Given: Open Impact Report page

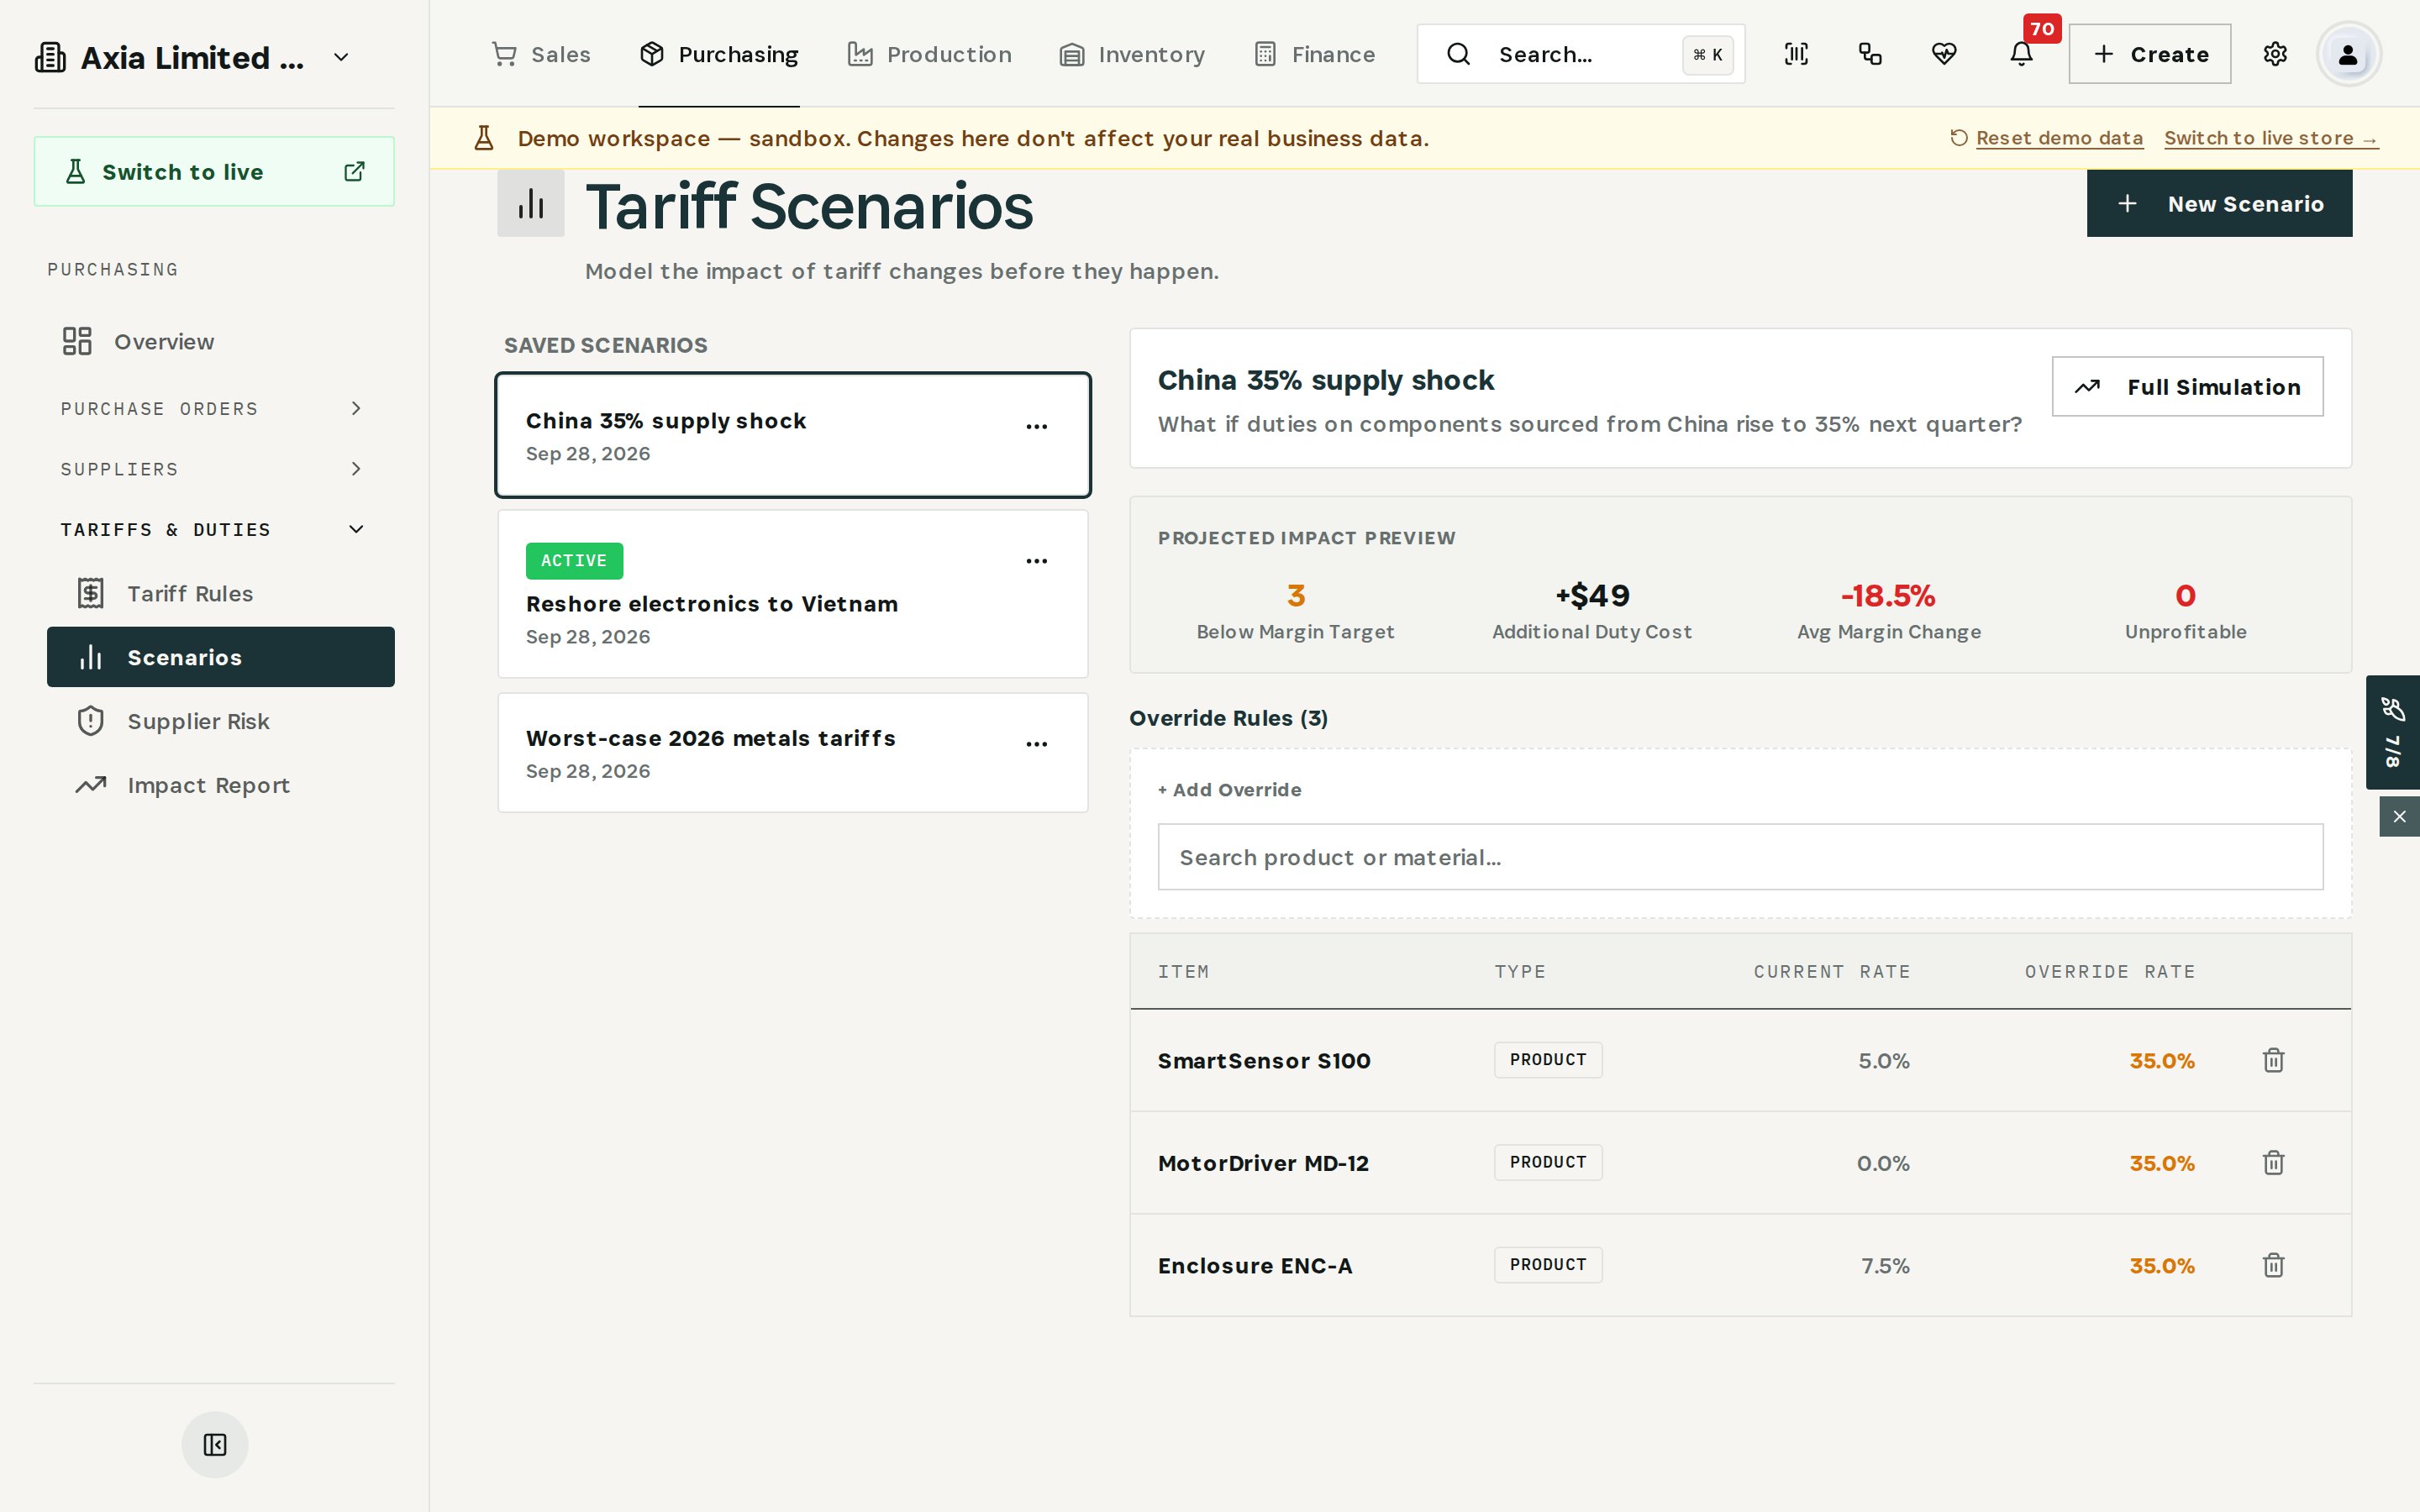Looking at the screenshot, I should (220, 785).
